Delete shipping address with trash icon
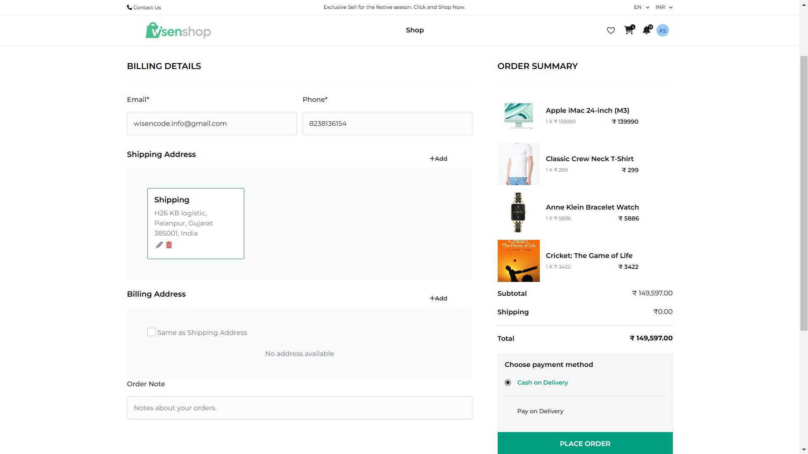This screenshot has width=808, height=454. [x=169, y=245]
